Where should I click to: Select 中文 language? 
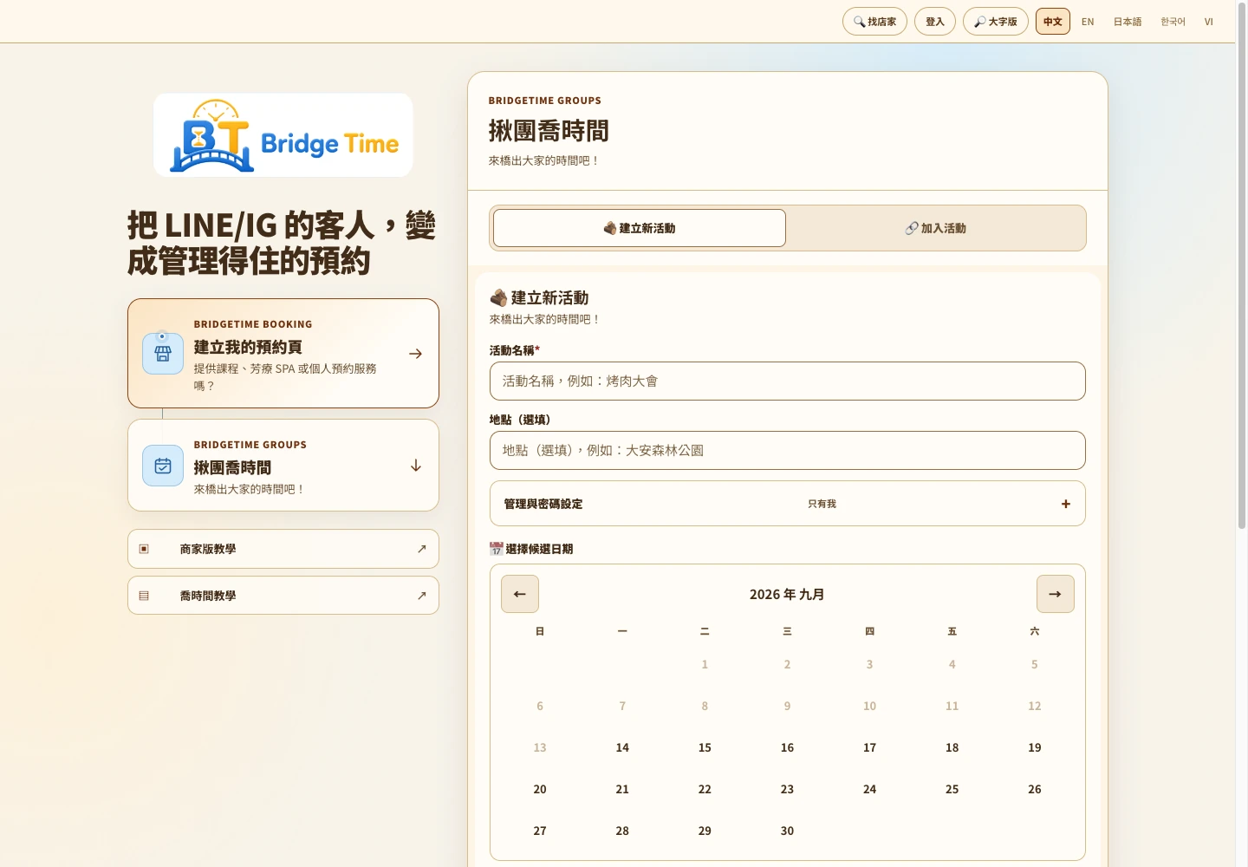point(1053,22)
